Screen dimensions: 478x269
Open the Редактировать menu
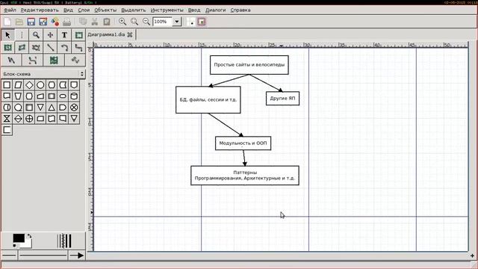40,10
